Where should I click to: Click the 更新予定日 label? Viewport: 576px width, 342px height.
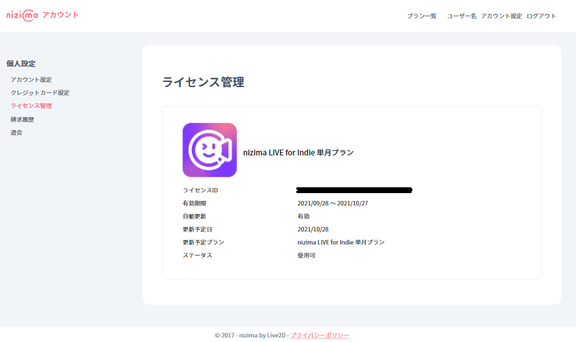[x=197, y=230]
